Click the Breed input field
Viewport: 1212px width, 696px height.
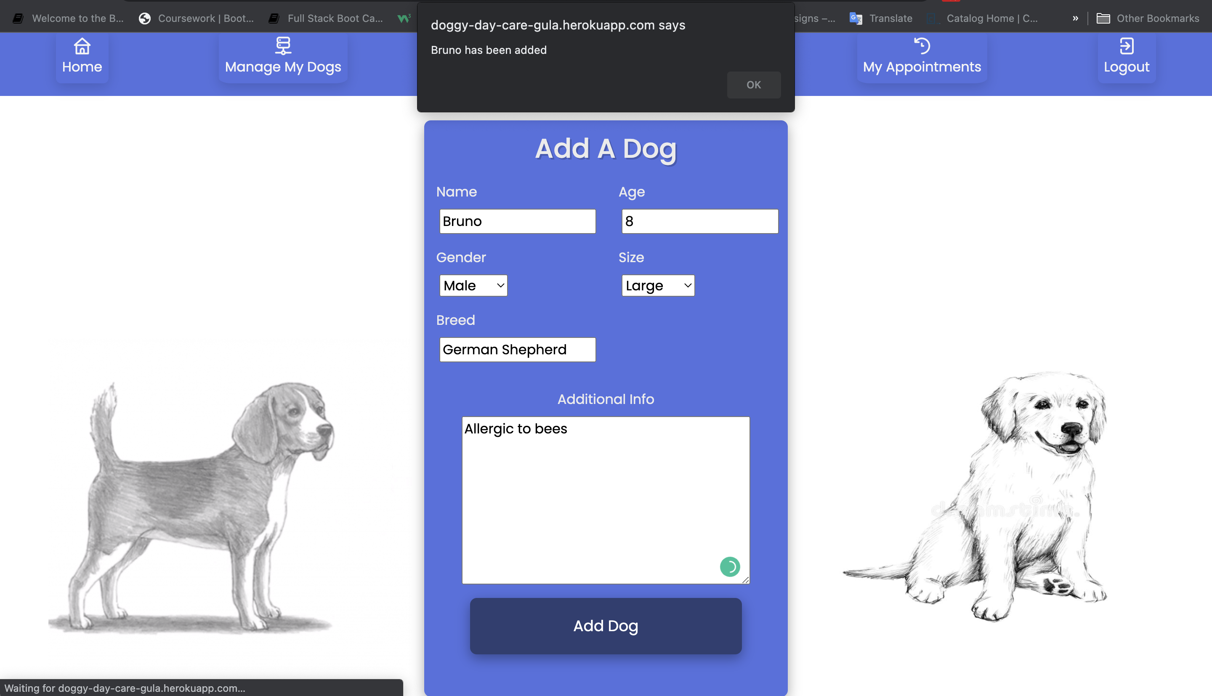pos(518,349)
